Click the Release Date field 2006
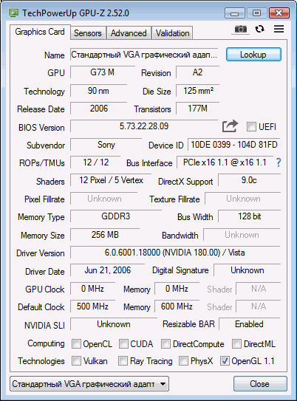Viewport: 297px width, 401px height. [x=98, y=109]
